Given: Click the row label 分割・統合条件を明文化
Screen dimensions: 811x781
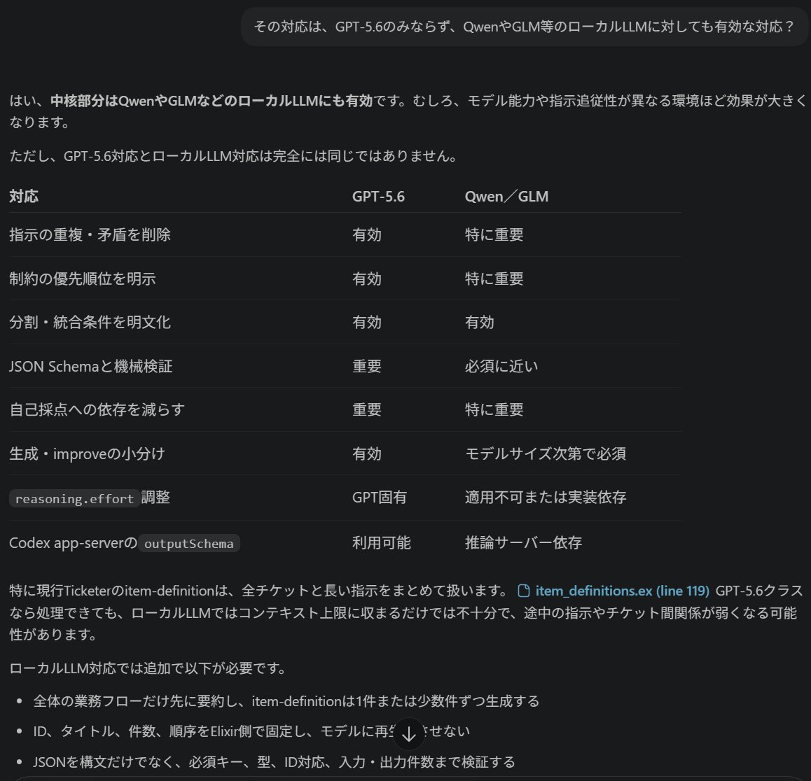Looking at the screenshot, I should (90, 322).
